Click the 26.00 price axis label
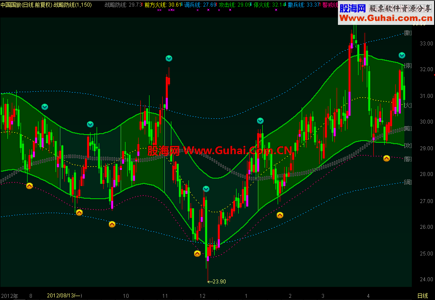 426,227
